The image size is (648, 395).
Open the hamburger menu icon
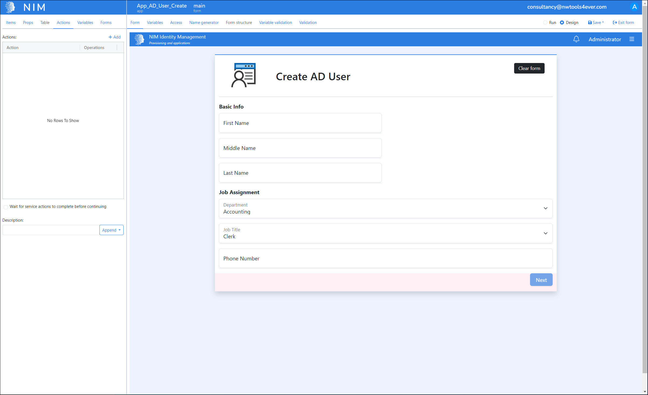[632, 39]
